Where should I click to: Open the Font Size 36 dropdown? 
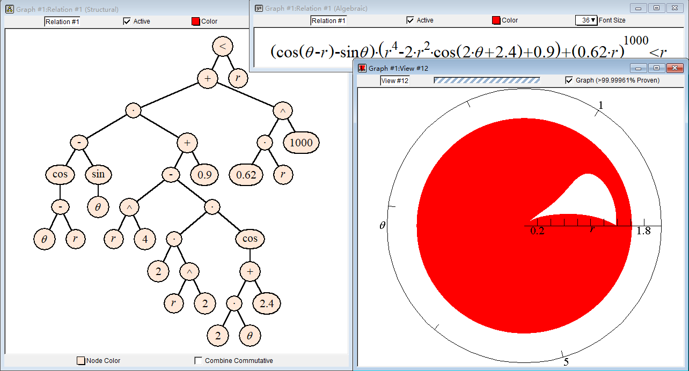tap(586, 20)
